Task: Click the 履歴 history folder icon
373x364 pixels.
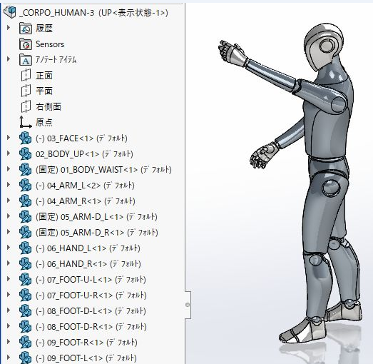Action: pyautogui.click(x=26, y=29)
